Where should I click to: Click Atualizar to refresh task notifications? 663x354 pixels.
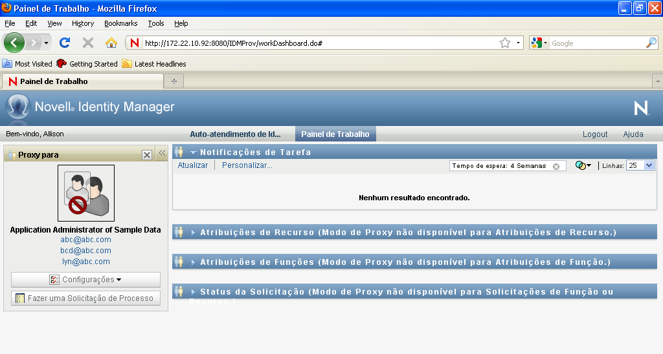(x=193, y=165)
